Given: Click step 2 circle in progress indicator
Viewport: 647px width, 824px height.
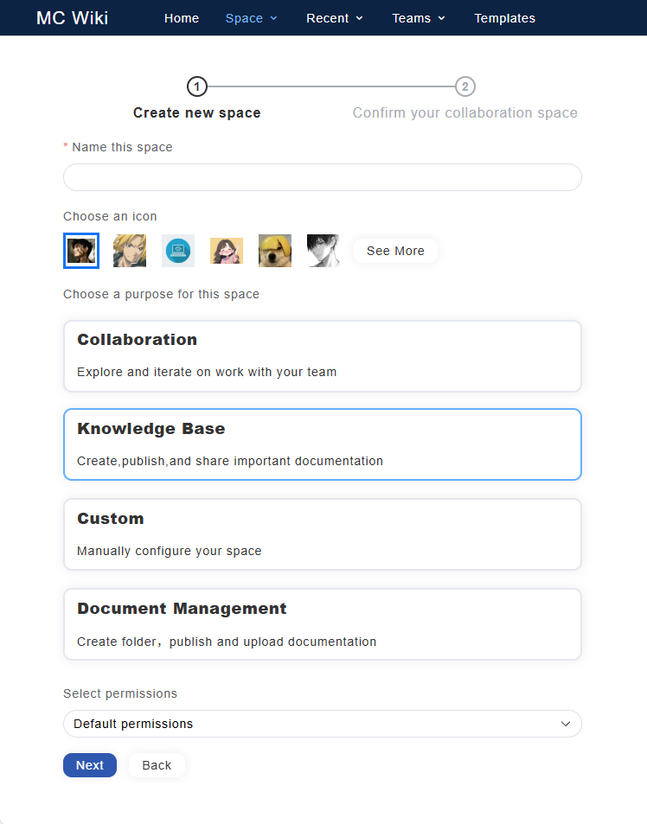Looking at the screenshot, I should pos(465,86).
